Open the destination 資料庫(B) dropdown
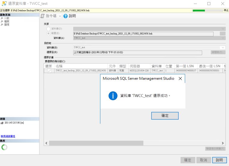Viewport: 229px width, 166px height. (149, 47)
